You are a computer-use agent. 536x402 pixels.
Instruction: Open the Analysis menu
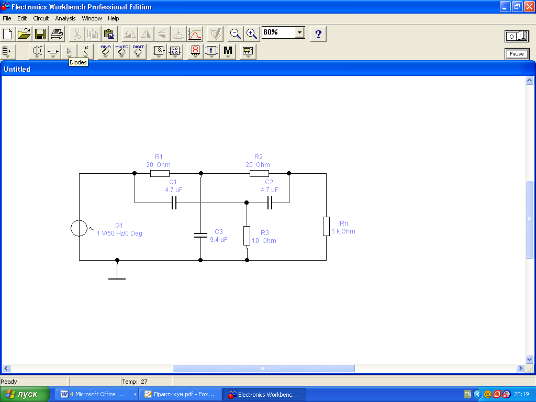[65, 18]
